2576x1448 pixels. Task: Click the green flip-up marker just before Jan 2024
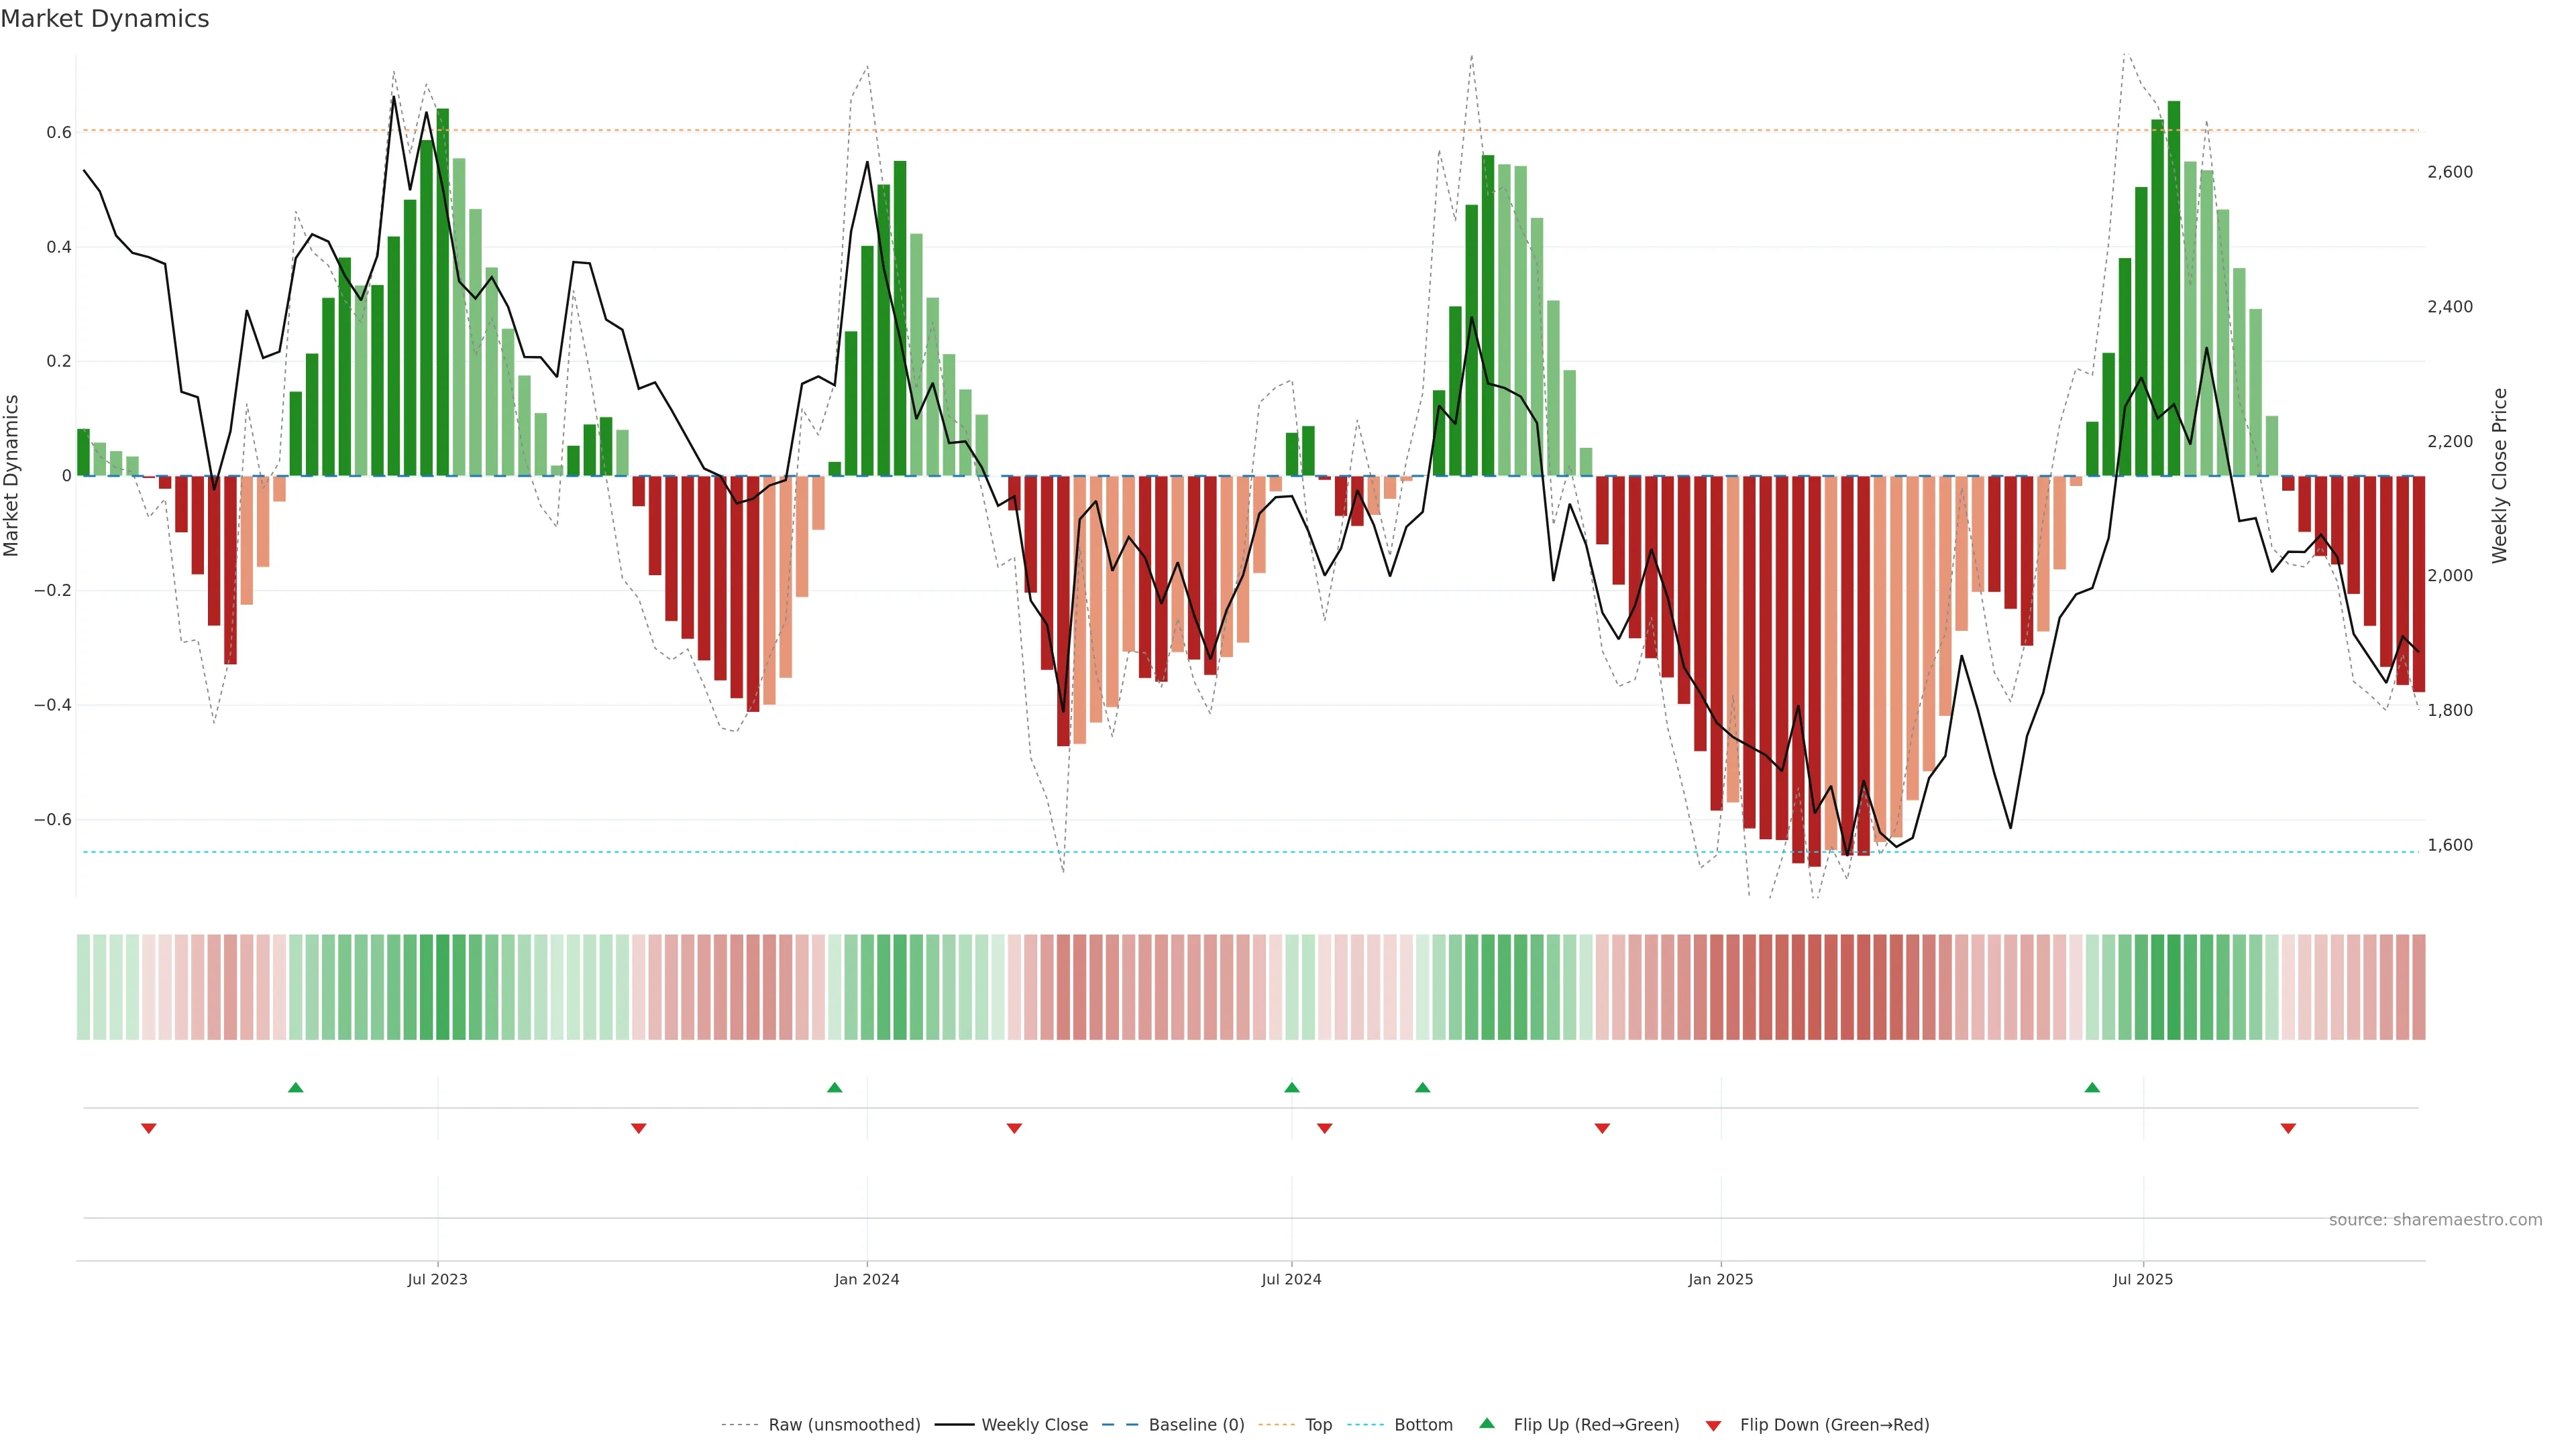pyautogui.click(x=835, y=1087)
